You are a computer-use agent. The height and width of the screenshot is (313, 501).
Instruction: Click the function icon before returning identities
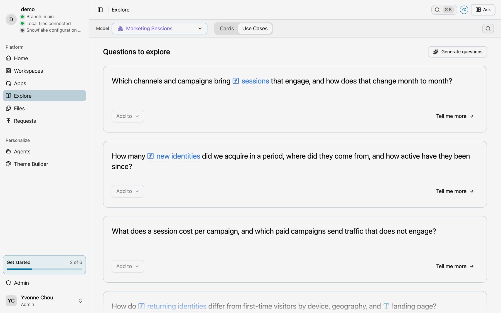pos(141,306)
